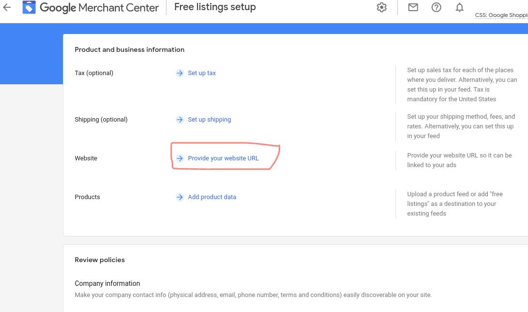Click the arrow icon beside Provide your website URL
The width and height of the screenshot is (528, 312).
[180, 158]
